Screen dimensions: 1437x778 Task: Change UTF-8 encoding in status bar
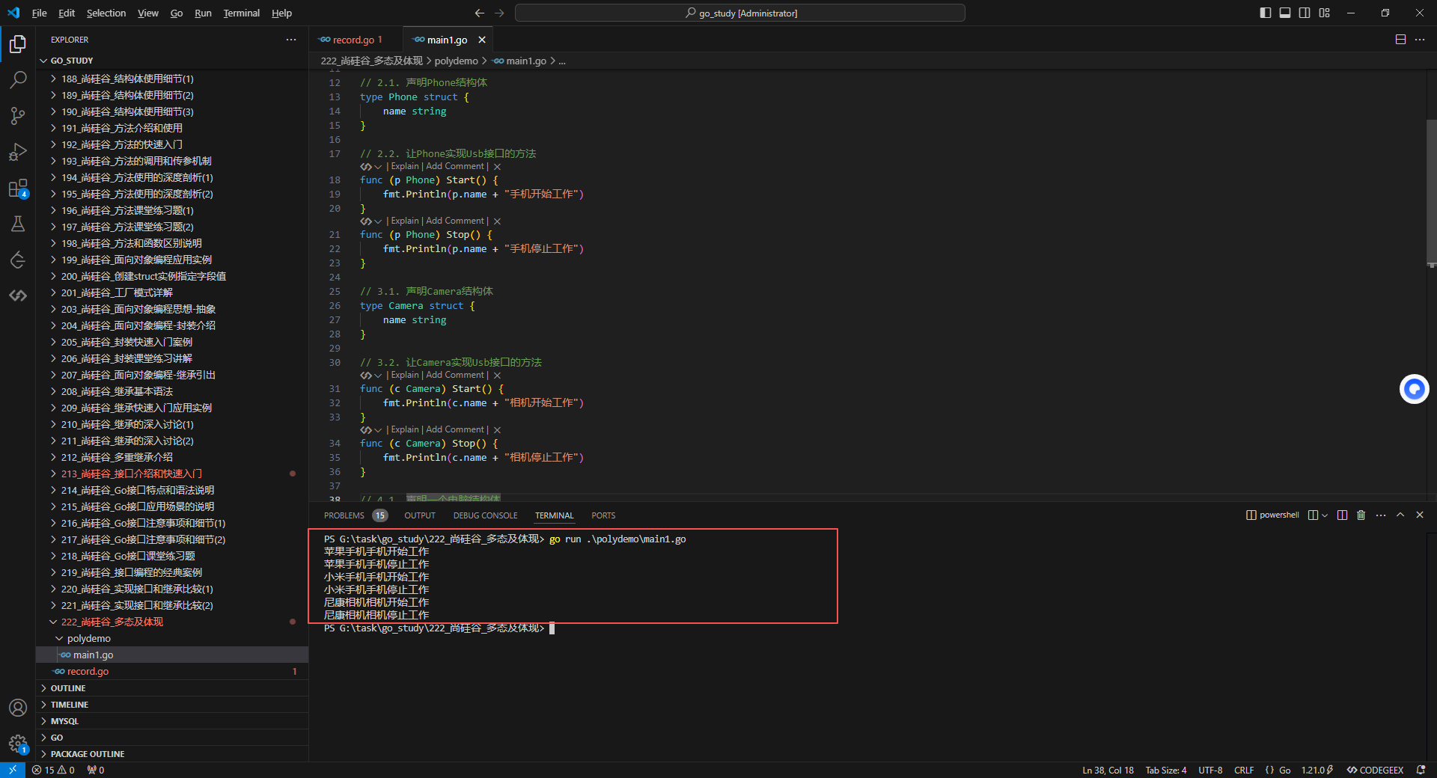(x=1210, y=770)
